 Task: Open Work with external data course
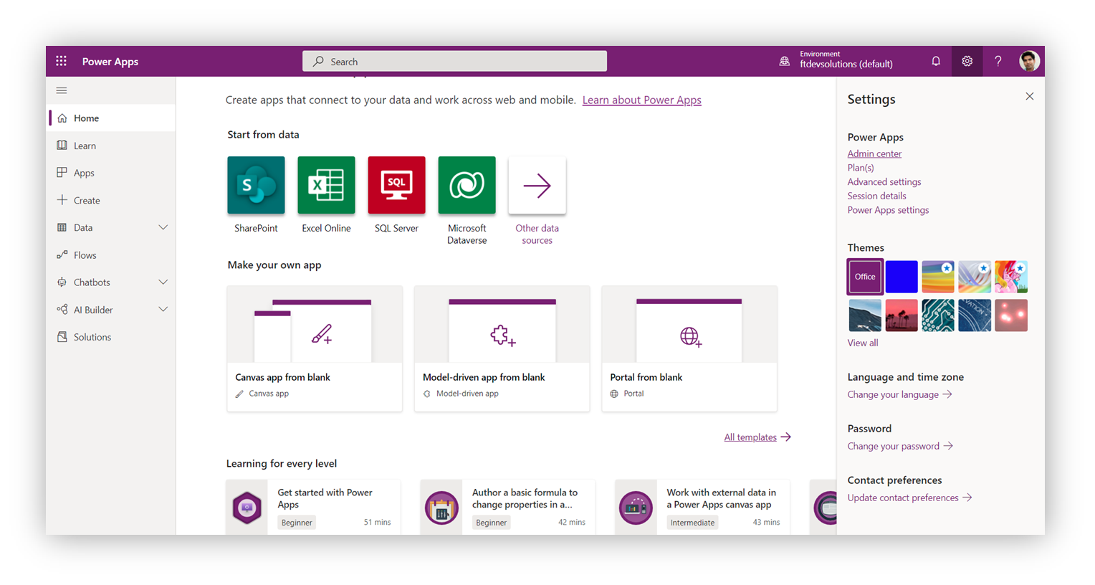click(x=702, y=508)
